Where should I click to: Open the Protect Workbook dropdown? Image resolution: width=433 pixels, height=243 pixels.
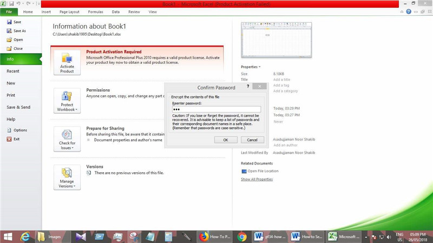pyautogui.click(x=67, y=101)
